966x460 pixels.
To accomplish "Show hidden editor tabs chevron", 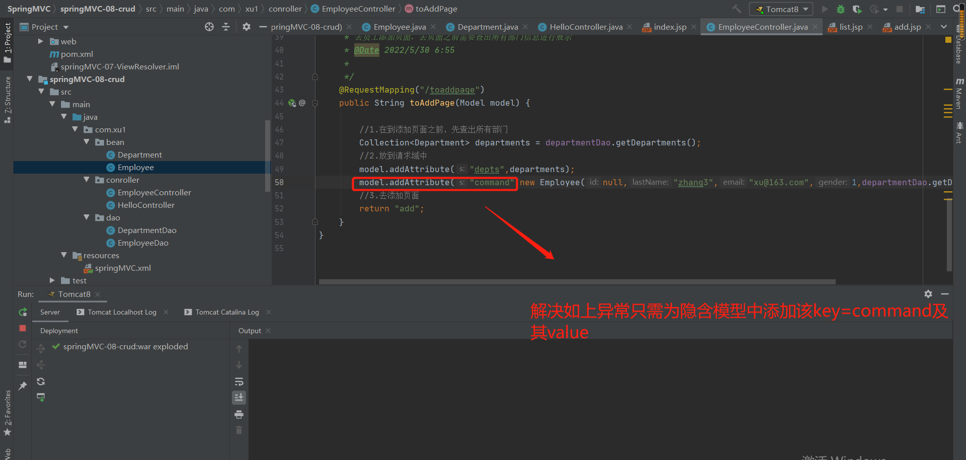I will (x=944, y=27).
